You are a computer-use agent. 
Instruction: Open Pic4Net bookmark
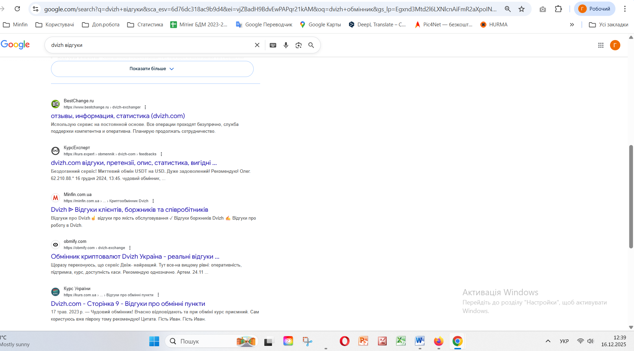tap(444, 25)
